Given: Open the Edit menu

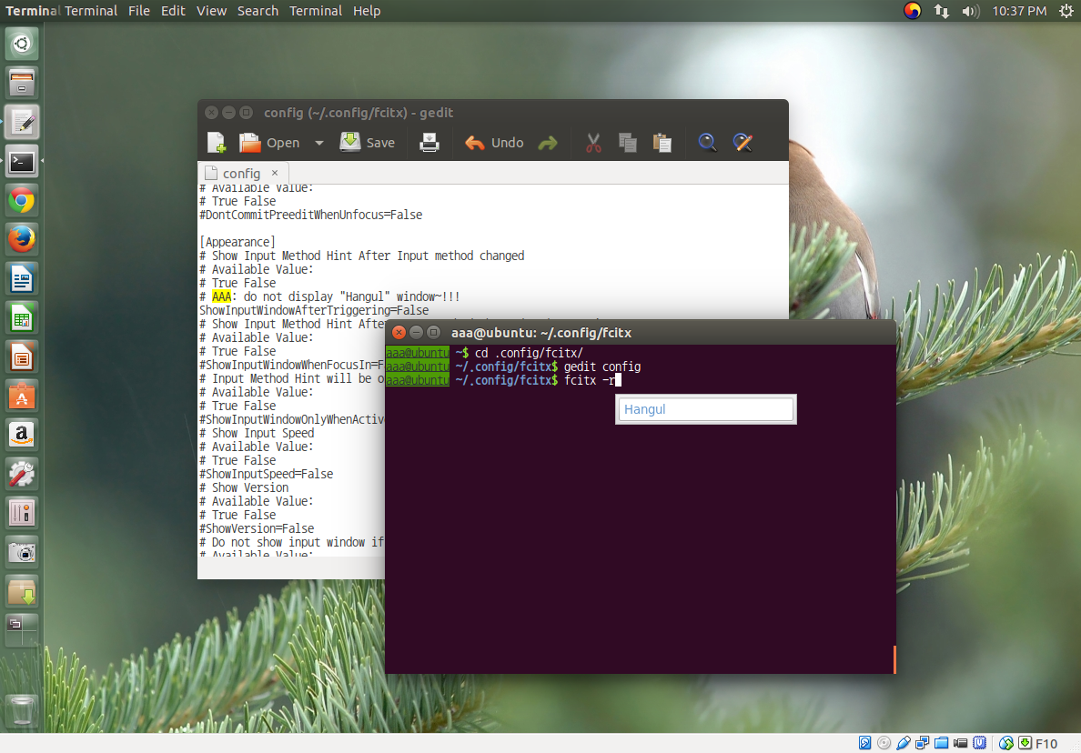Looking at the screenshot, I should (173, 11).
